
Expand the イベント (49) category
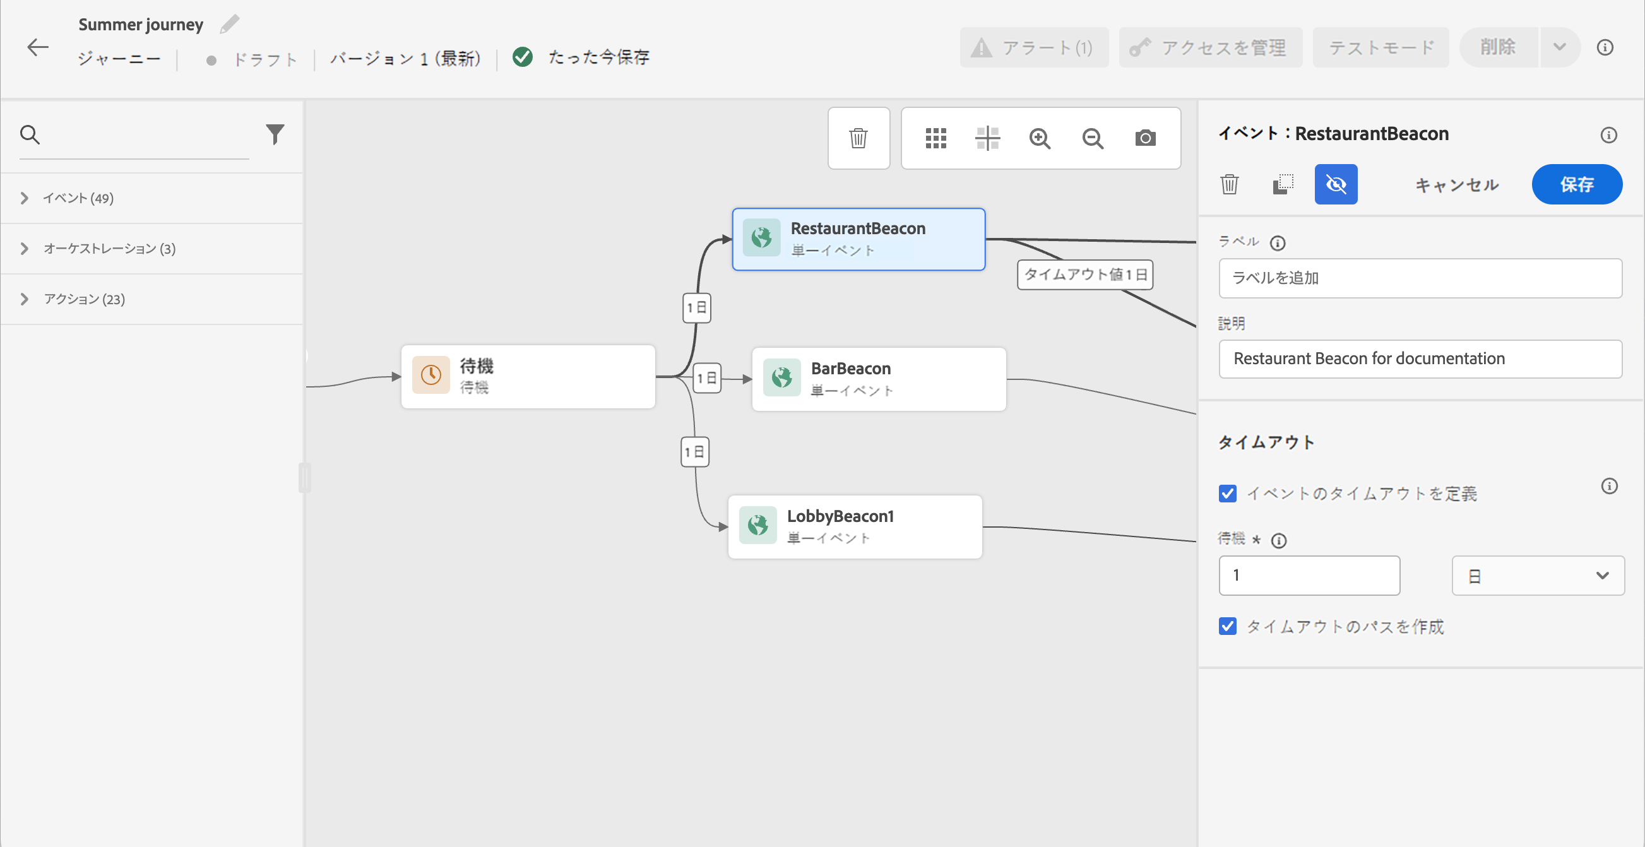(x=24, y=198)
